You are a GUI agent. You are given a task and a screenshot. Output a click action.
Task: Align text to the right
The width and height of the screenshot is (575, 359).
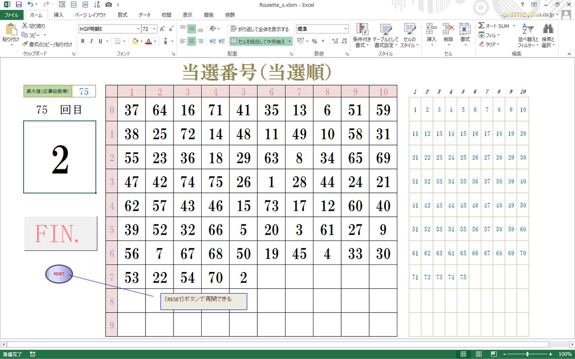pos(200,41)
